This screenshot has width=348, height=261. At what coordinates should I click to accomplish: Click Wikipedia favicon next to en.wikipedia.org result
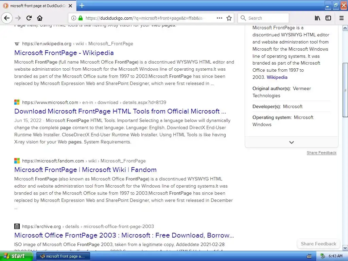(x=17, y=44)
